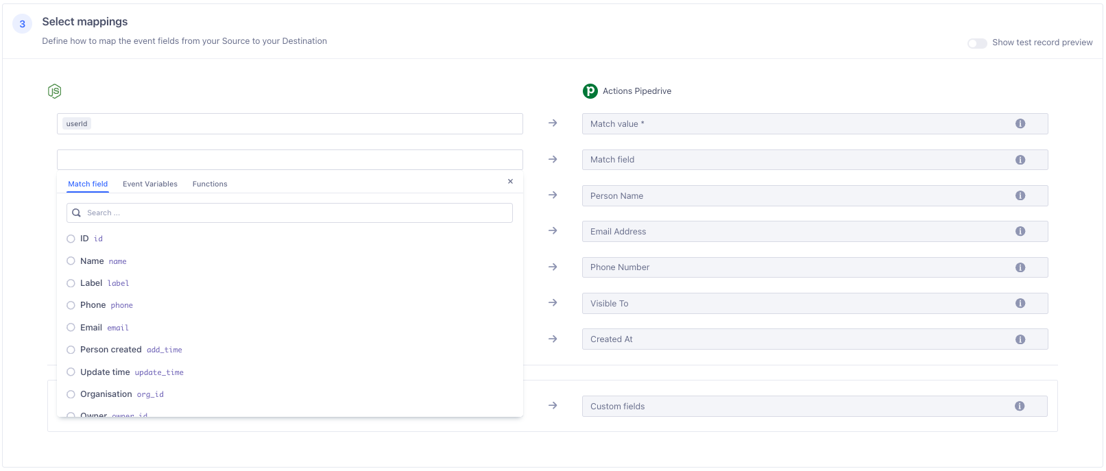Select the Organisation org_id radio option
This screenshot has width=1106, height=471.
71,394
